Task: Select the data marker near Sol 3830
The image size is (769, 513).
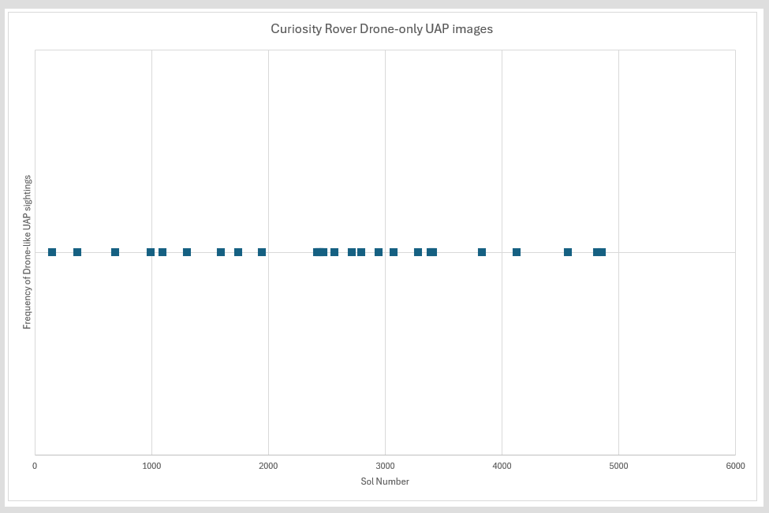Action: click(482, 252)
